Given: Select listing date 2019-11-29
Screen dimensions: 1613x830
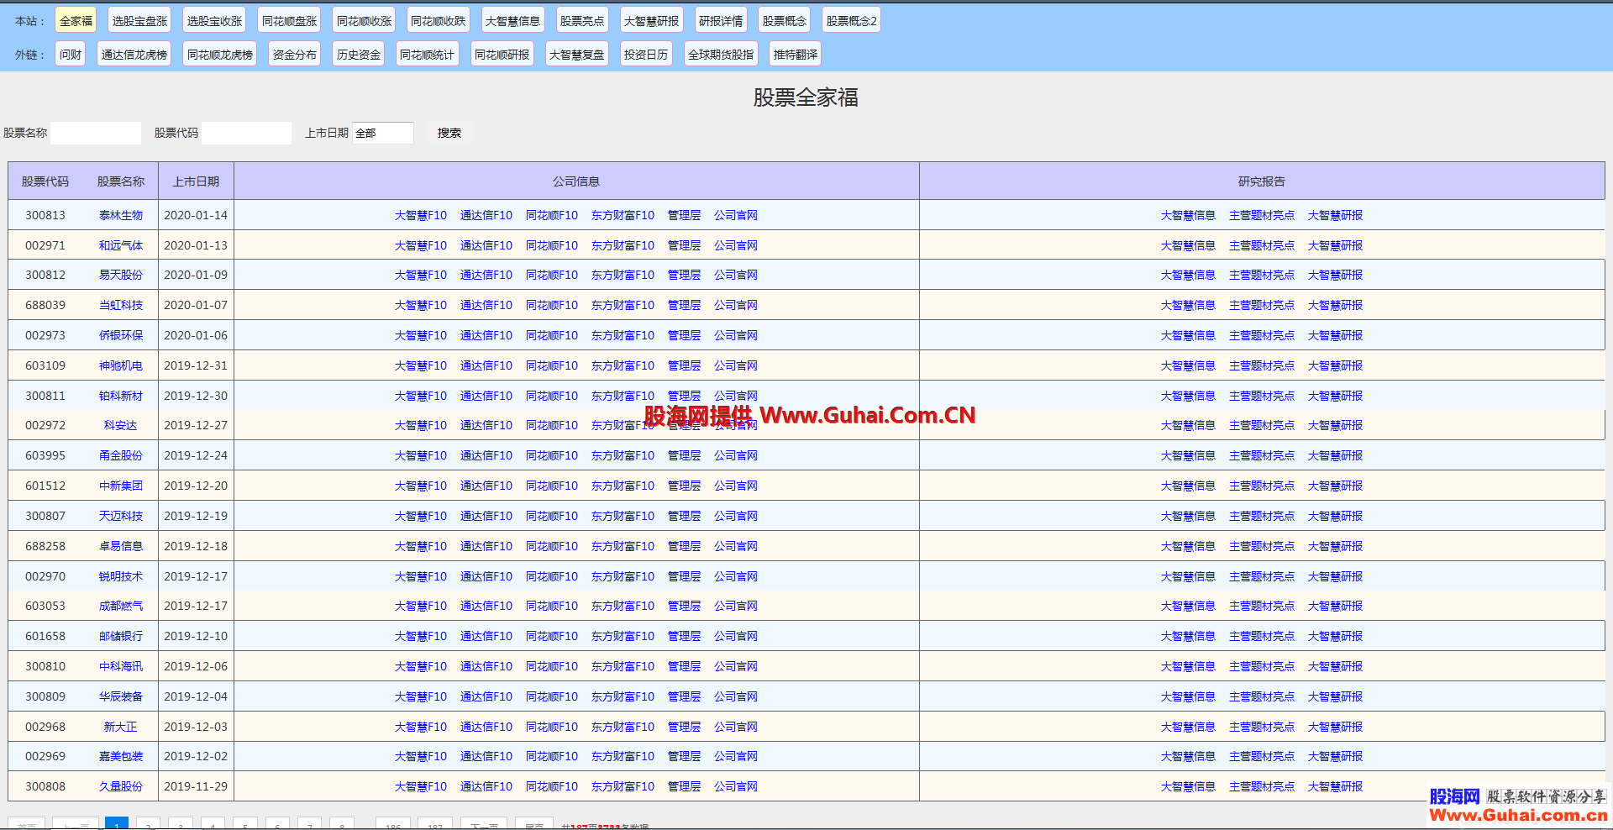Looking at the screenshot, I should [x=196, y=786].
